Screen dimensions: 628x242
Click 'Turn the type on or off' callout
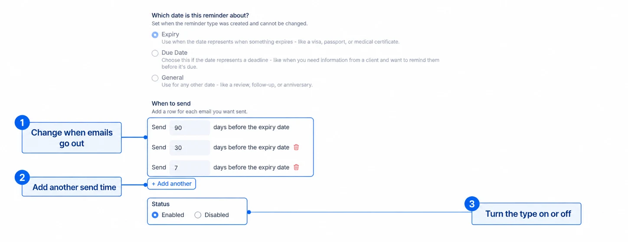click(527, 214)
